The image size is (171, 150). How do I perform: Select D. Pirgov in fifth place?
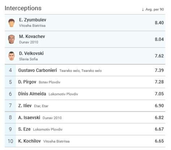click(27, 82)
